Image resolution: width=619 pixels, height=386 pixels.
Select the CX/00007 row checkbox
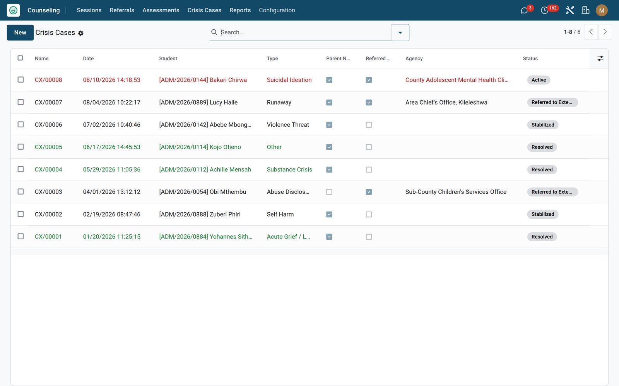coord(21,102)
